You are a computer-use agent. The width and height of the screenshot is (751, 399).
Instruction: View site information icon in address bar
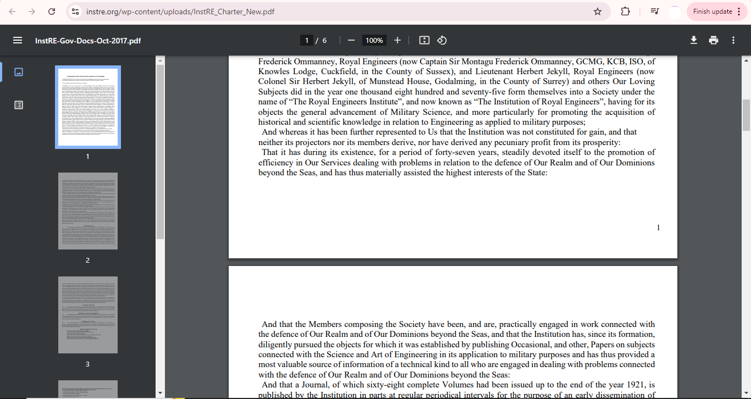click(x=75, y=12)
